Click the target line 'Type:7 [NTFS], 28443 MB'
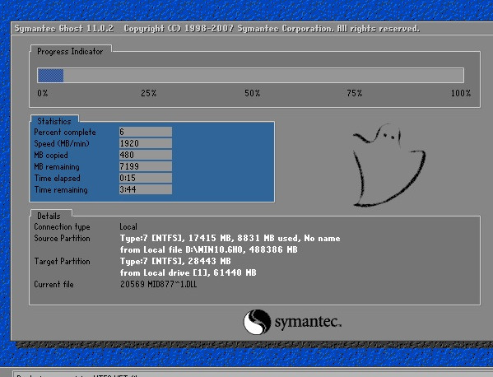The image size is (493, 377). [x=175, y=261]
